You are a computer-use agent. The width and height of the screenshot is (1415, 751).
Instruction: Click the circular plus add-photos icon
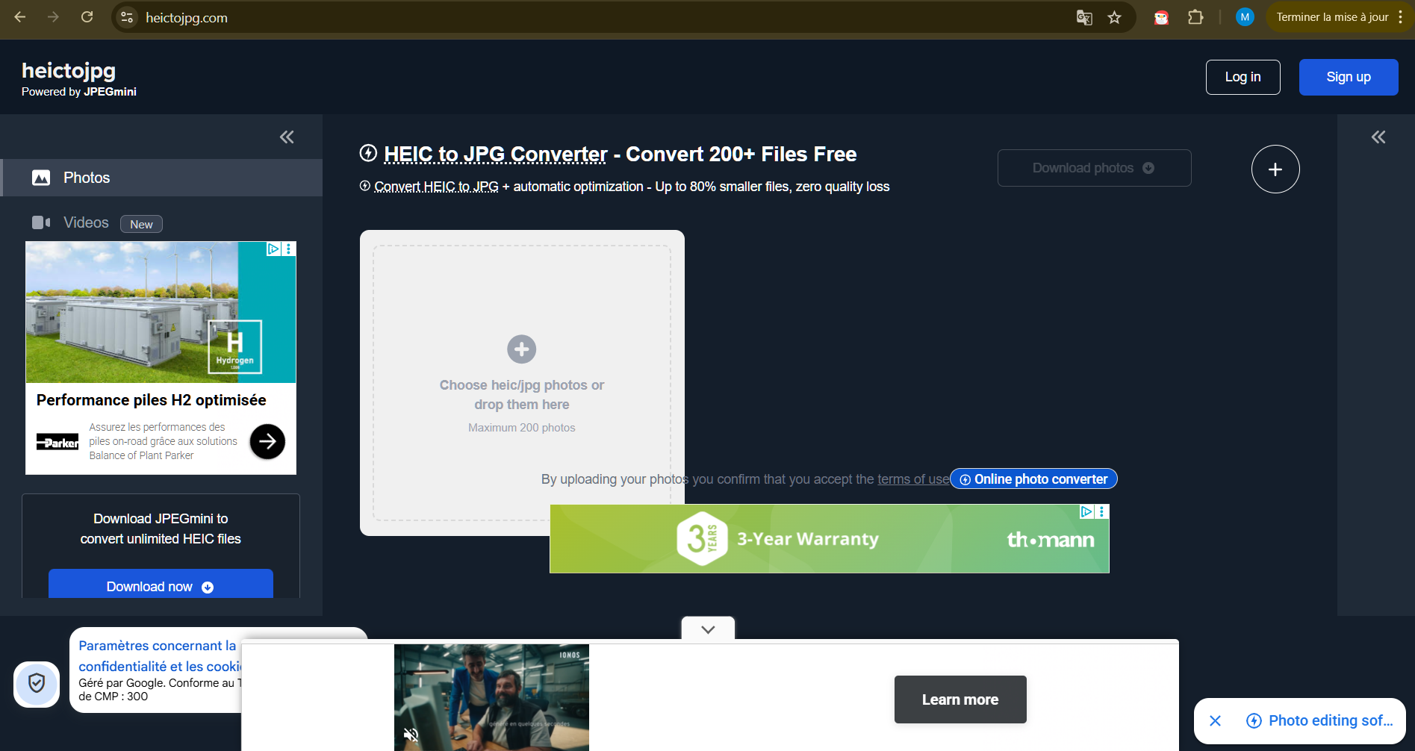tap(1275, 169)
